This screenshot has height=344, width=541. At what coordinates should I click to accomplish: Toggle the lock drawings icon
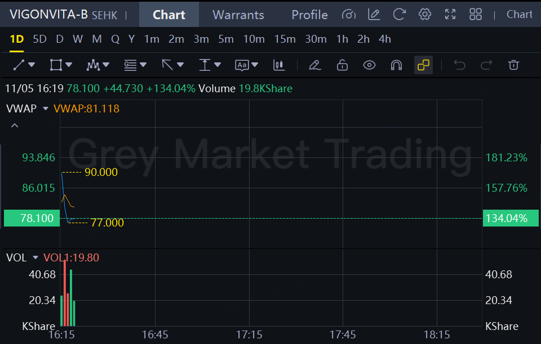(342, 65)
